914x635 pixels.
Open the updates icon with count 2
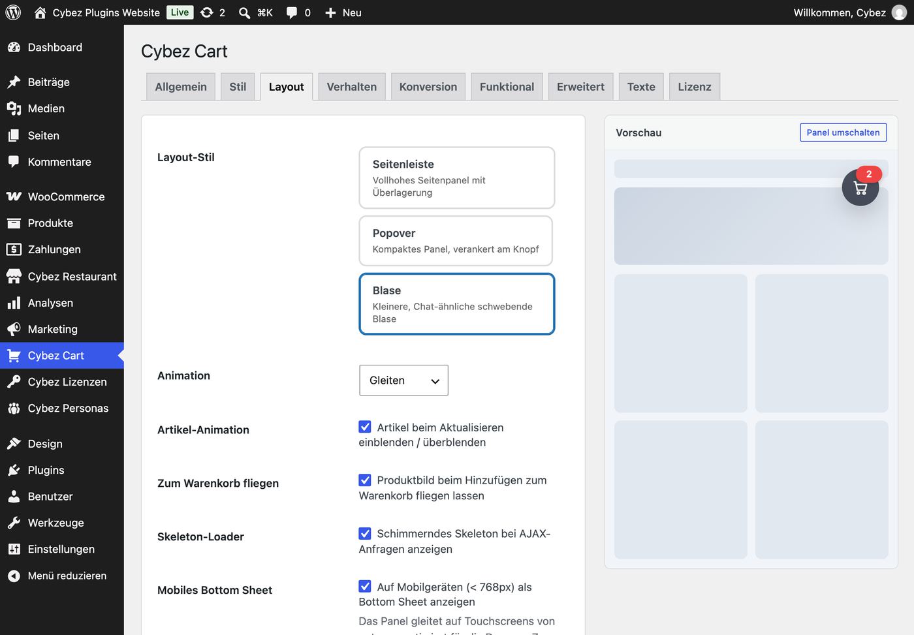click(x=207, y=12)
